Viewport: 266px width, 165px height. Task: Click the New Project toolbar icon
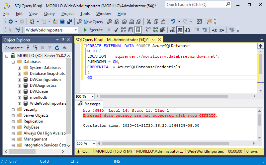click(32, 22)
